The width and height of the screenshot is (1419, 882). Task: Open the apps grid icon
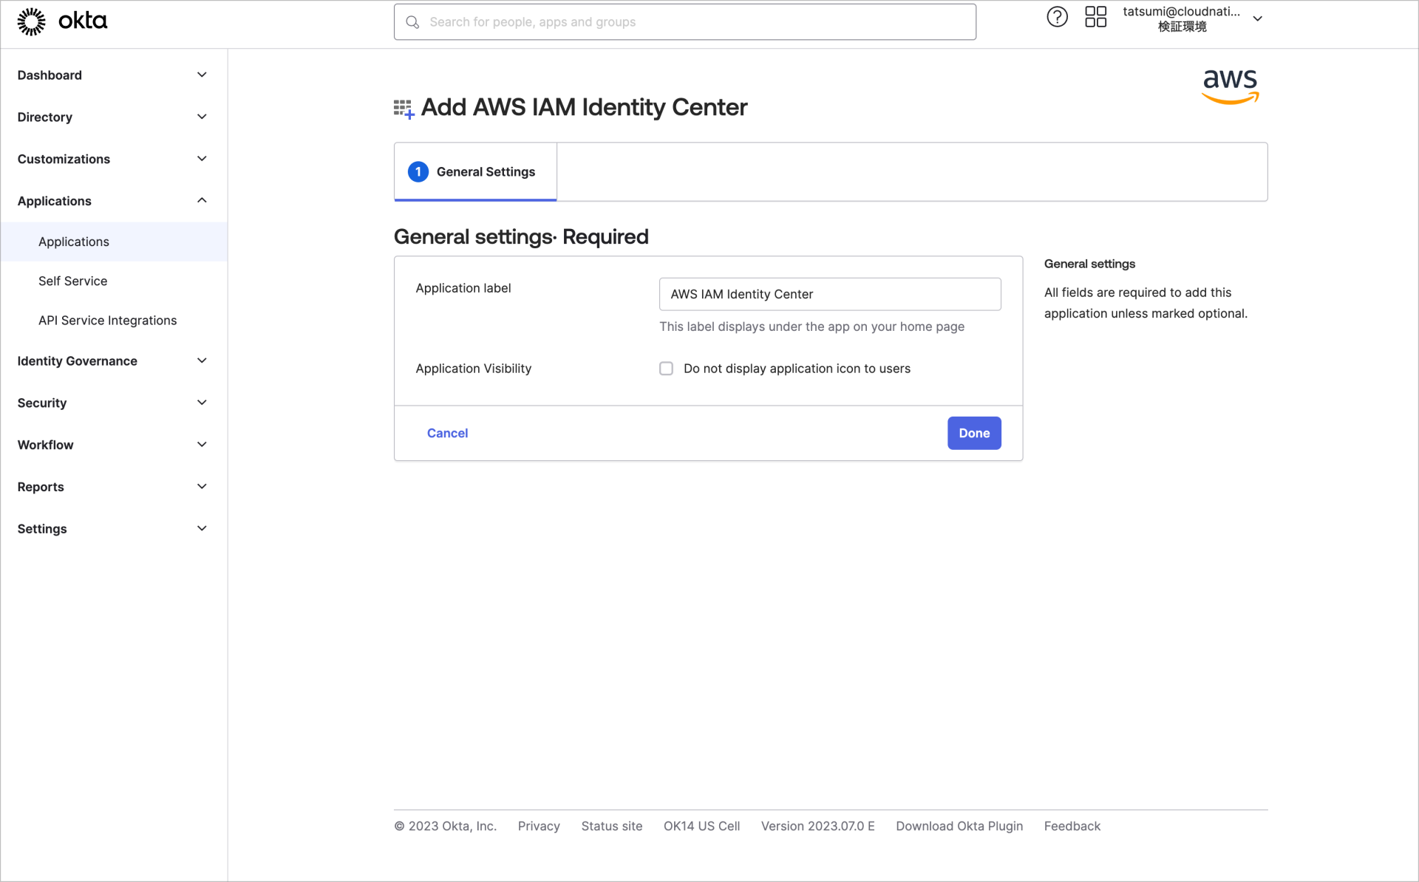[1095, 16]
